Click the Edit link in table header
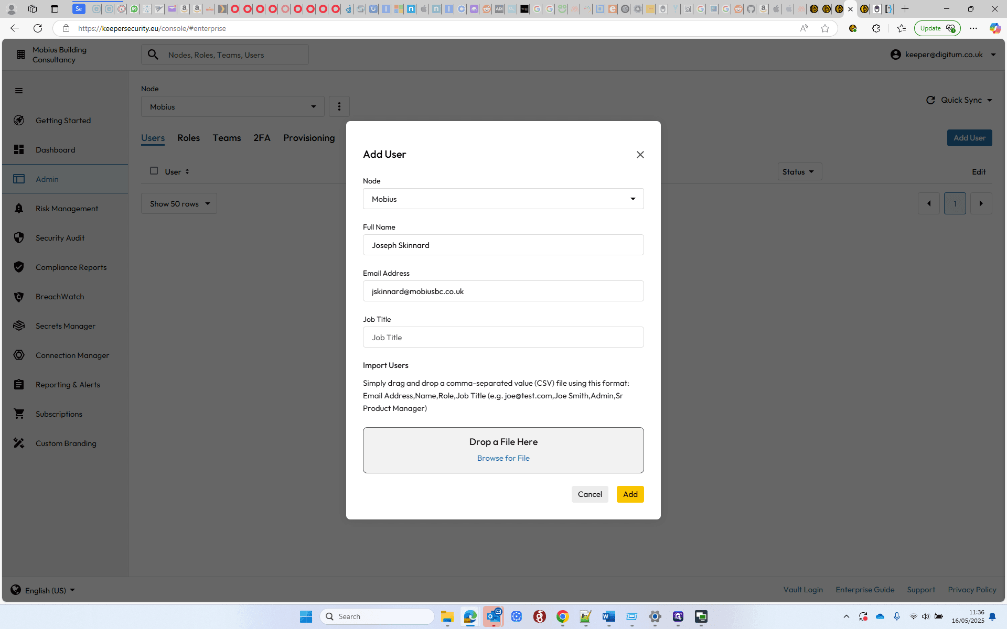Viewport: 1007px width, 629px height. 979,172
